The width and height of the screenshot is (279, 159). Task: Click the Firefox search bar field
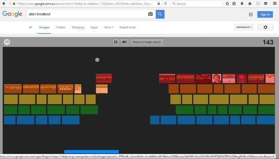(196, 4)
